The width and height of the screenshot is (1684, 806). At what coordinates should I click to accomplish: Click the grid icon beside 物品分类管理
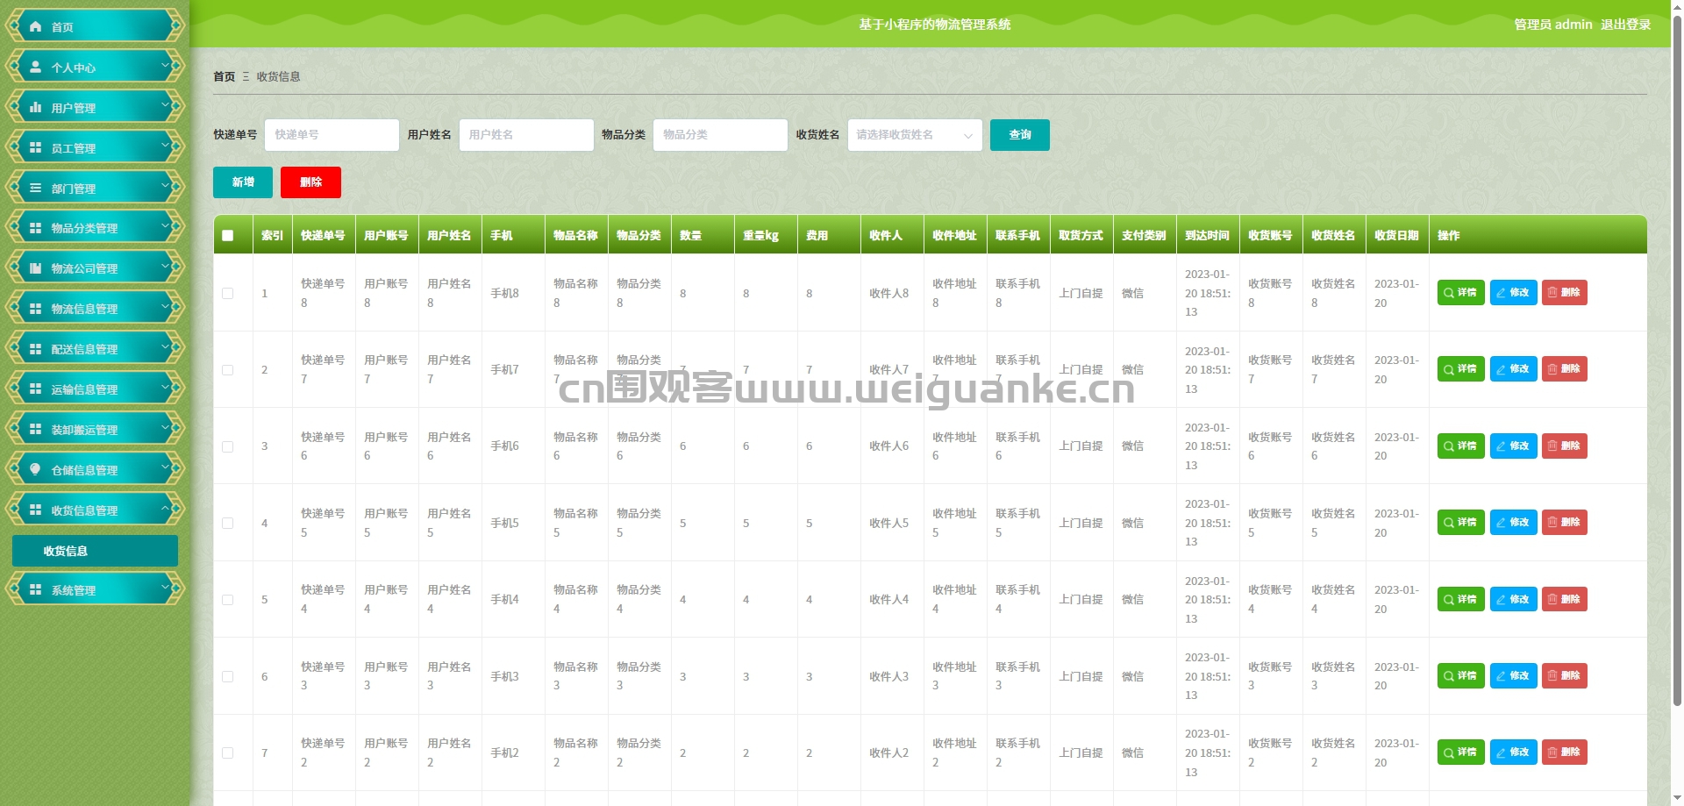pyautogui.click(x=35, y=227)
